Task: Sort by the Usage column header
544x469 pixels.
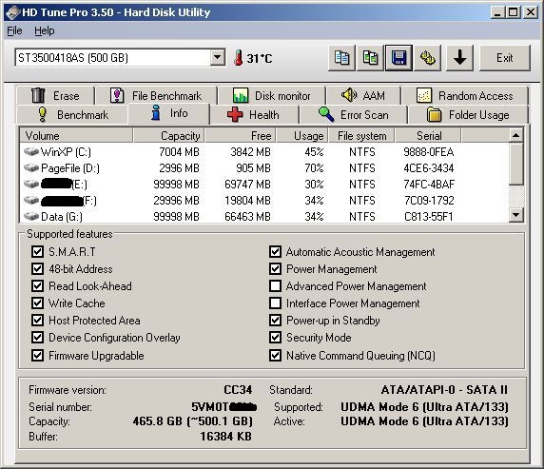Action: (301, 135)
